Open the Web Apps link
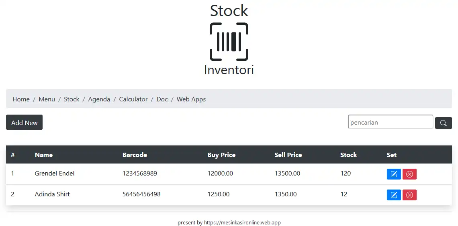This screenshot has width=458, height=226. [x=191, y=99]
